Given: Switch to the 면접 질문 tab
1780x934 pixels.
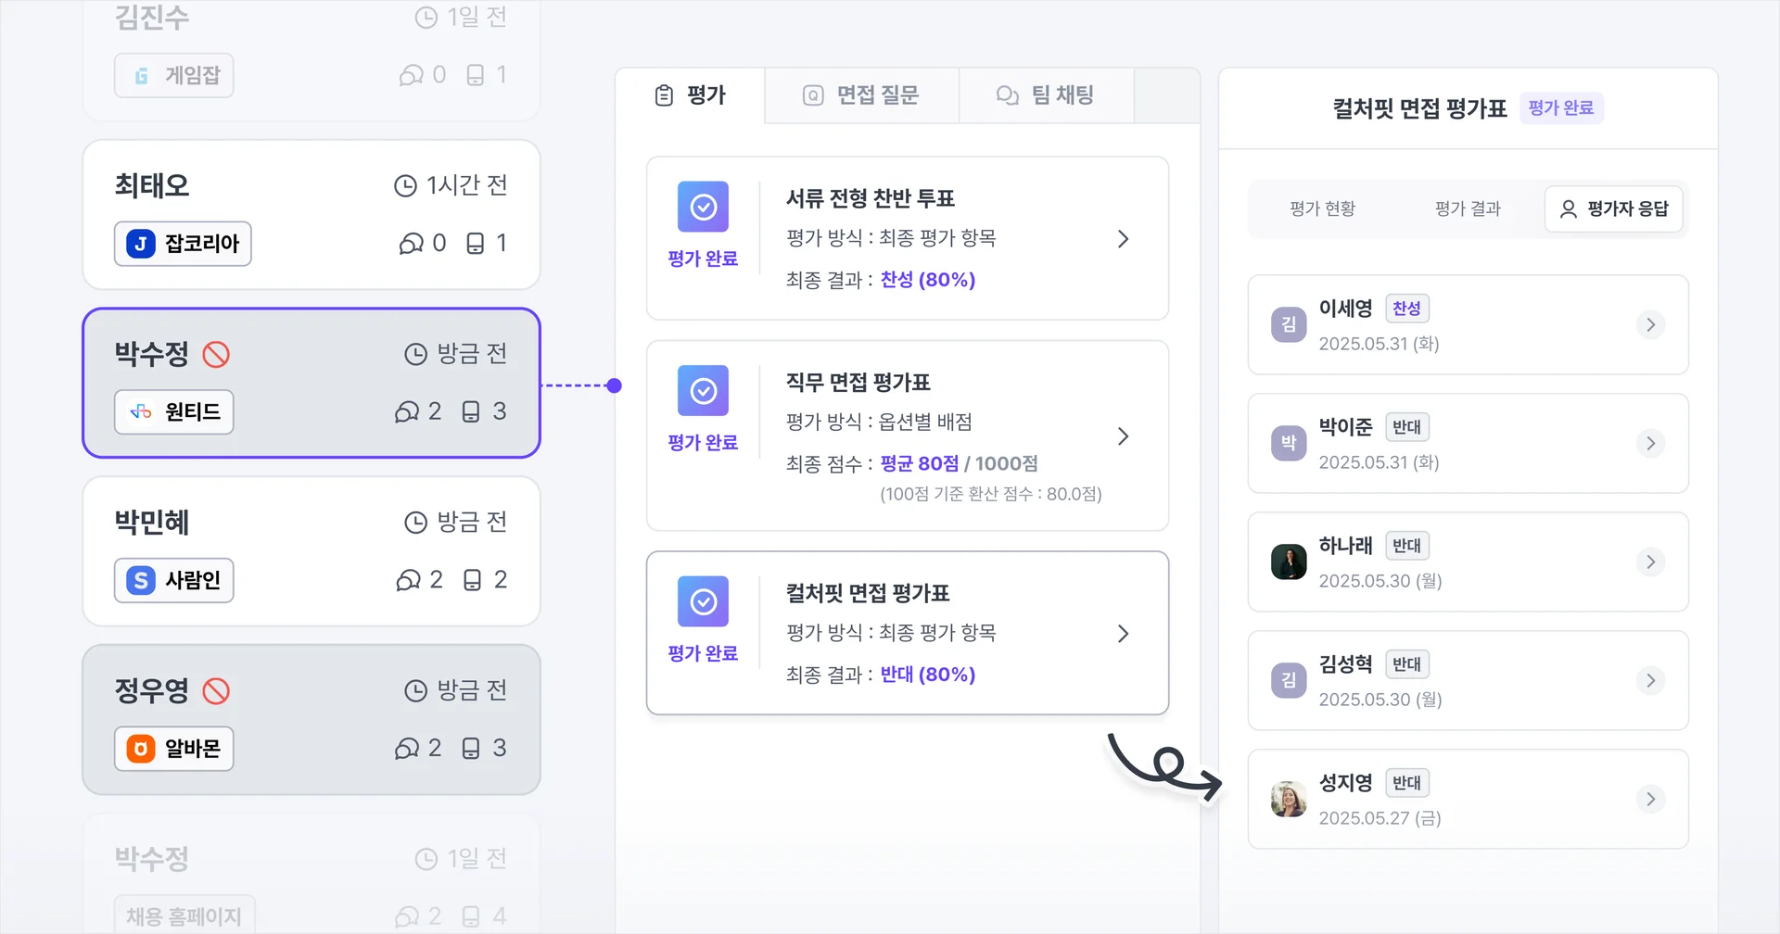Looking at the screenshot, I should [860, 95].
